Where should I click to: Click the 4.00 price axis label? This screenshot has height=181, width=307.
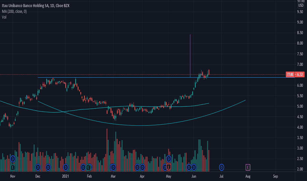coord(300,127)
